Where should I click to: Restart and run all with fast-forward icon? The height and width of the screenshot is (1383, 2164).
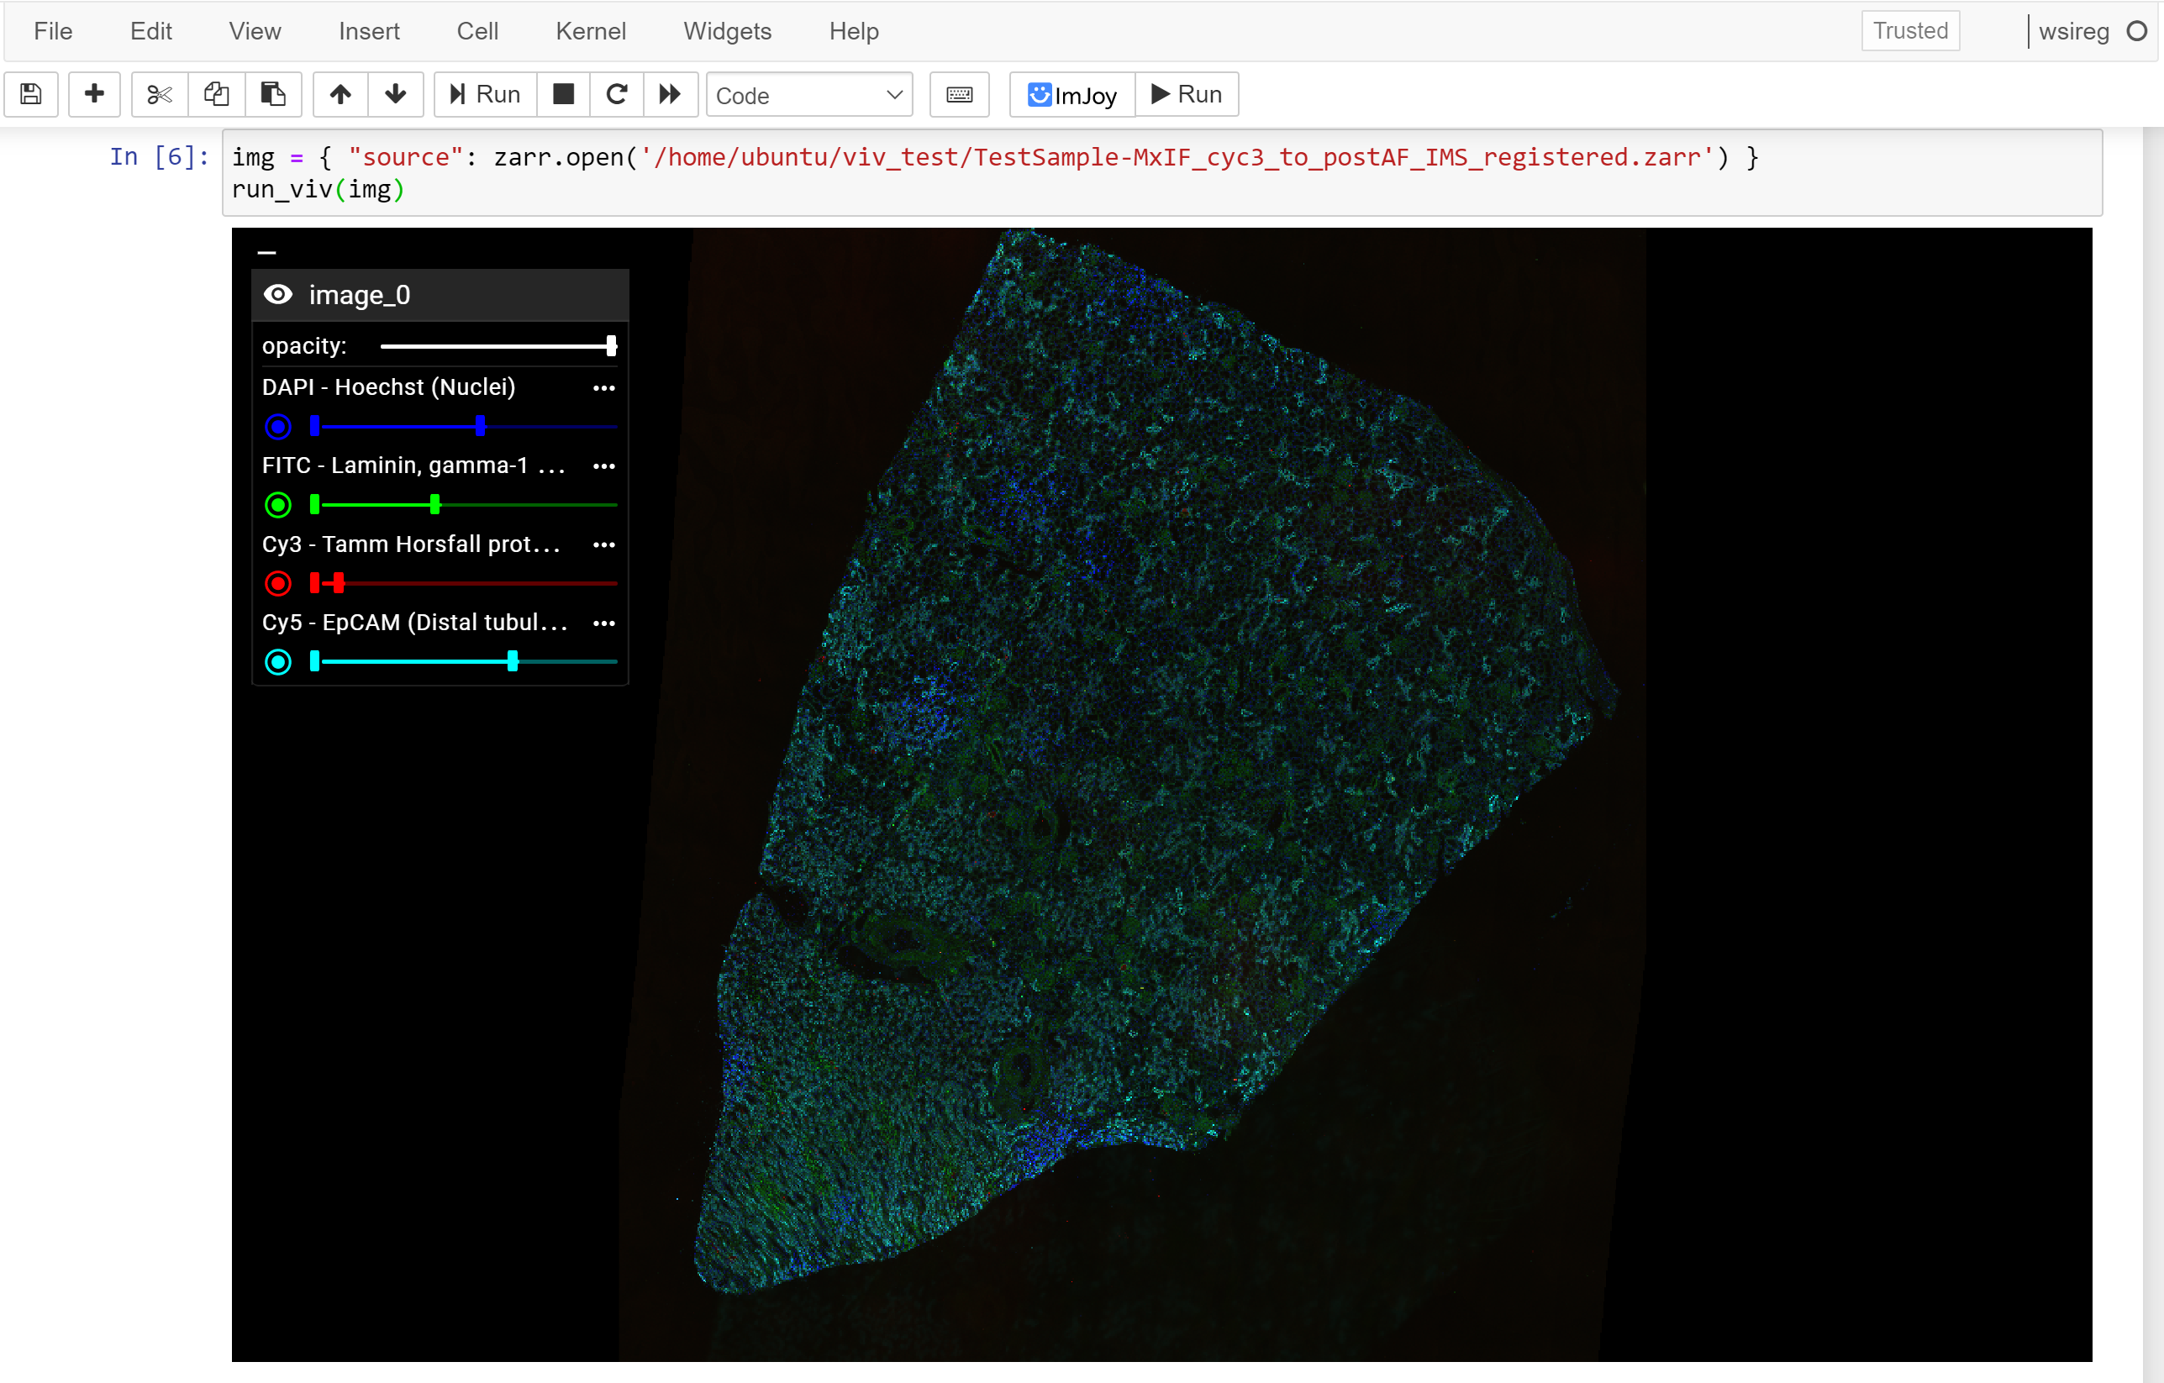click(x=670, y=94)
